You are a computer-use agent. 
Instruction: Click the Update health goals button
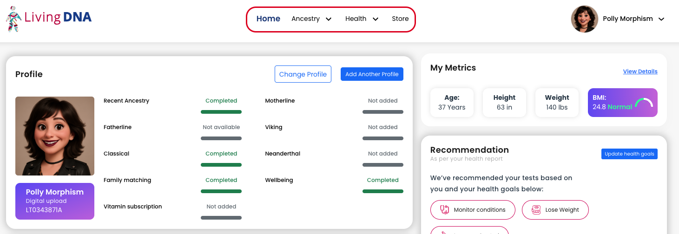pyautogui.click(x=629, y=154)
